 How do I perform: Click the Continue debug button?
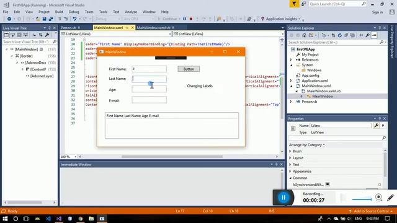pyautogui.click(x=167, y=19)
